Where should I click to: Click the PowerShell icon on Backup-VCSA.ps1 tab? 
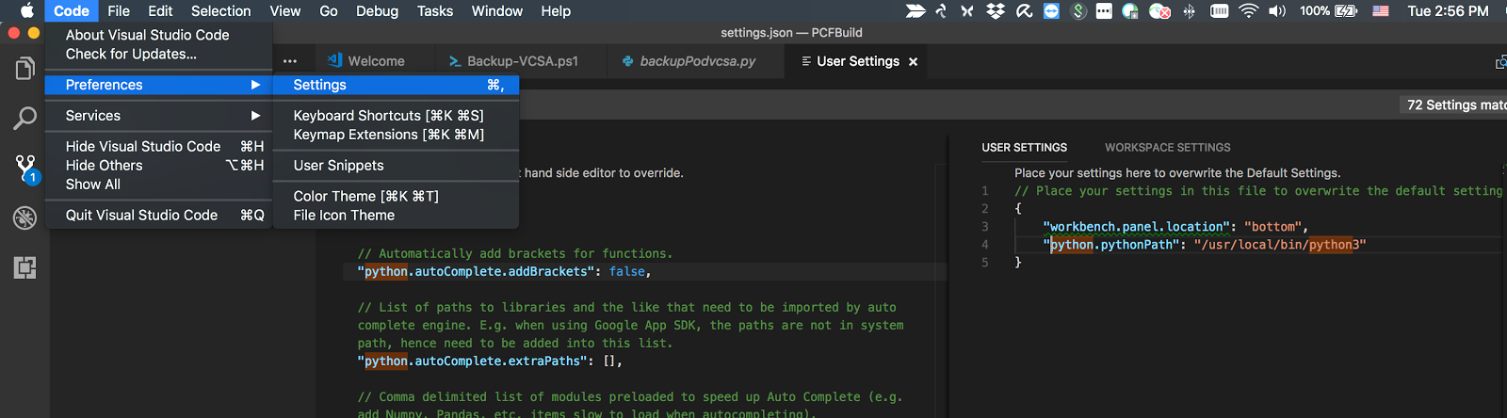455,61
